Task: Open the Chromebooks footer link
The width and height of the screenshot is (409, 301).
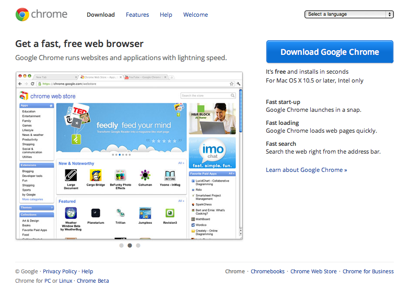Action: coord(267,272)
